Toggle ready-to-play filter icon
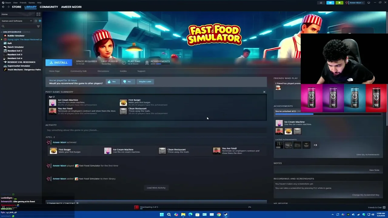This screenshot has height=218, width=388. [40, 21]
